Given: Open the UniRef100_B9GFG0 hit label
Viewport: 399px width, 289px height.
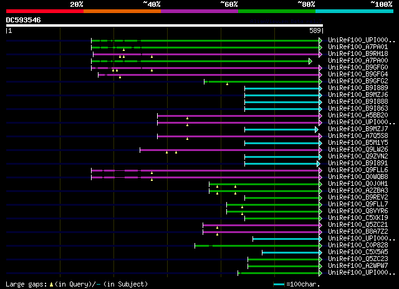Looking at the screenshot, I should (x=358, y=68).
